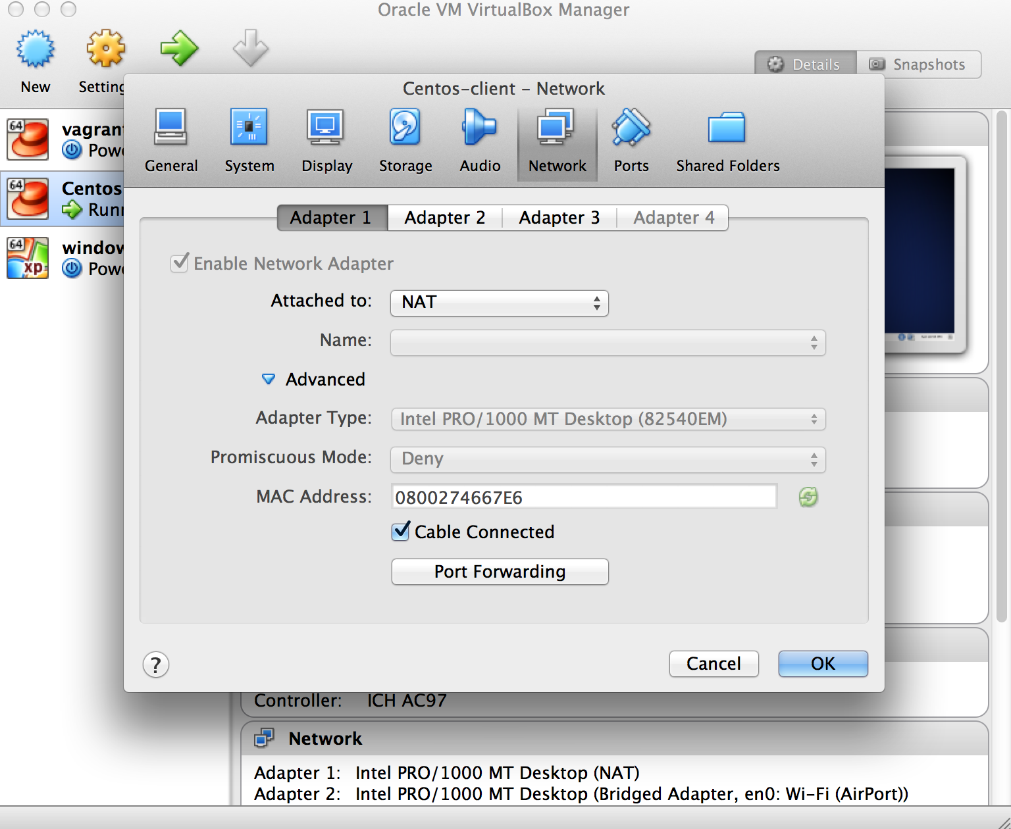Open the Adapter Type dropdown
The image size is (1011, 829).
coord(608,419)
